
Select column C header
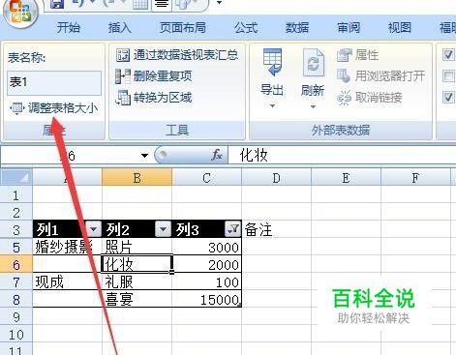pyautogui.click(x=206, y=177)
